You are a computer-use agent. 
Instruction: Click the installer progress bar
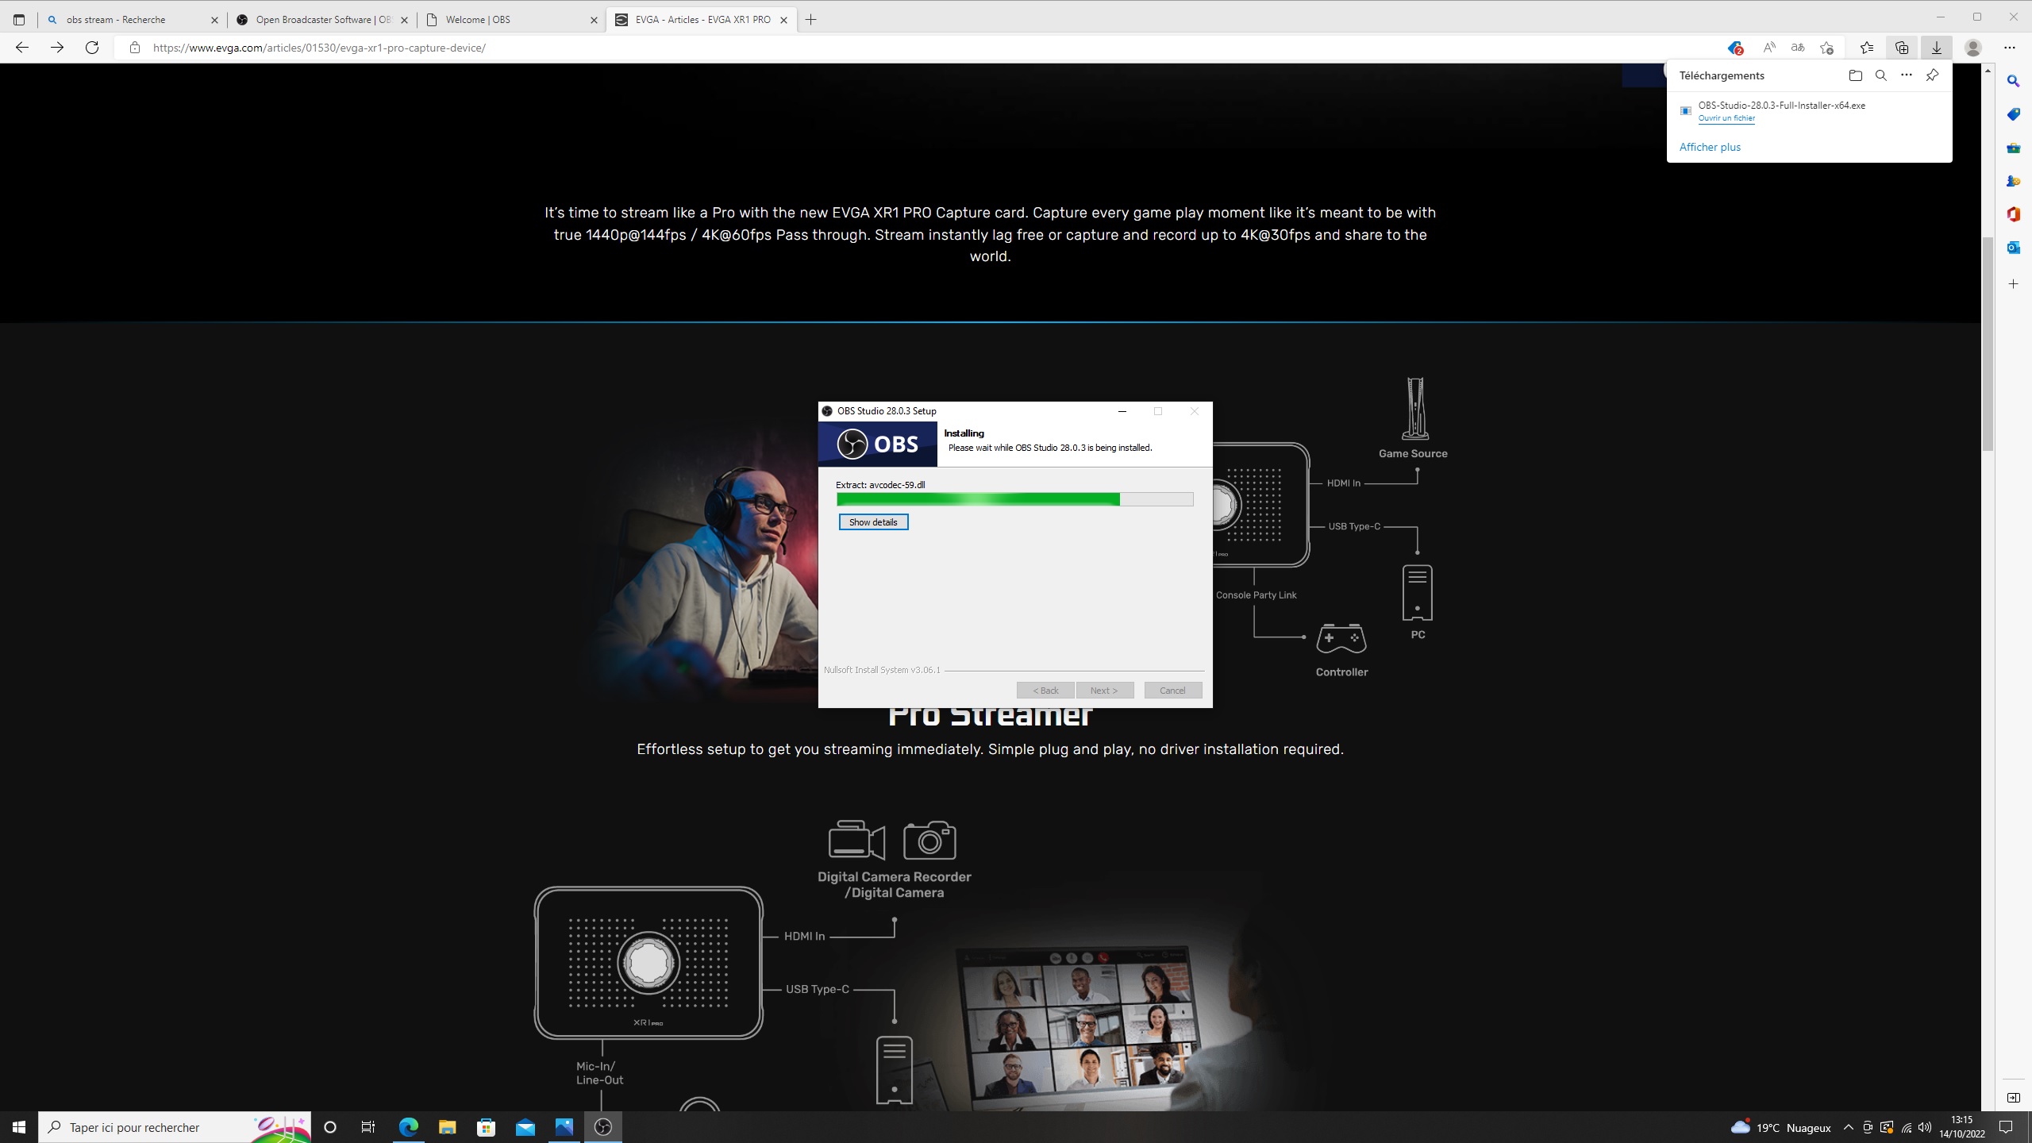point(1014,498)
